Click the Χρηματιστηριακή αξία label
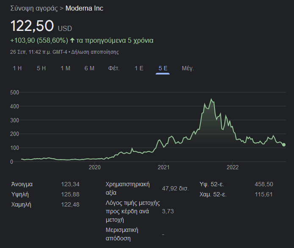 tap(128, 188)
